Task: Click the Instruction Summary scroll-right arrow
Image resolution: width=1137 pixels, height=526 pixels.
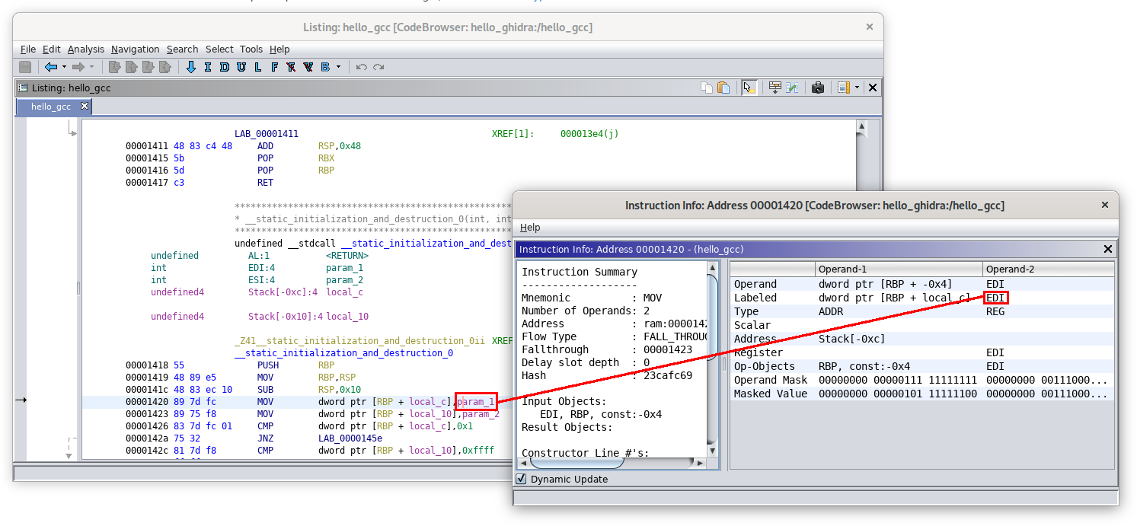Action: [701, 462]
